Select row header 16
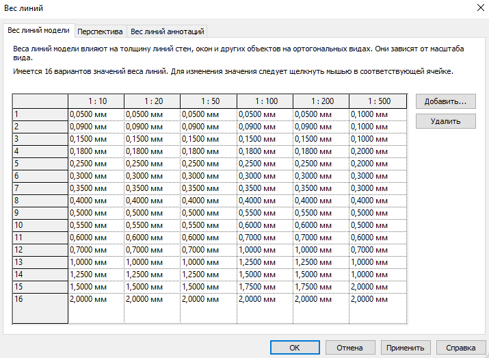This screenshot has height=358, width=489. tap(40, 299)
